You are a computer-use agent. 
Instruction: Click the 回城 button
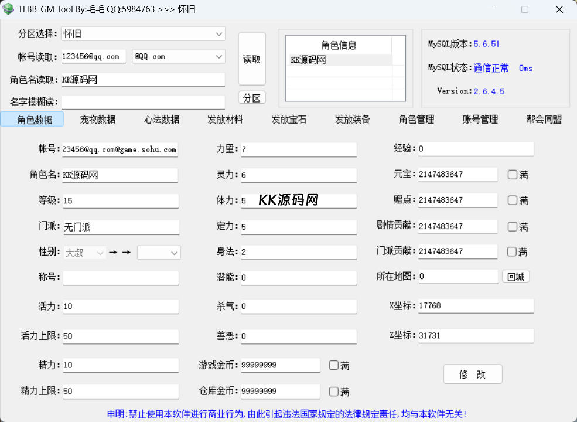(515, 277)
